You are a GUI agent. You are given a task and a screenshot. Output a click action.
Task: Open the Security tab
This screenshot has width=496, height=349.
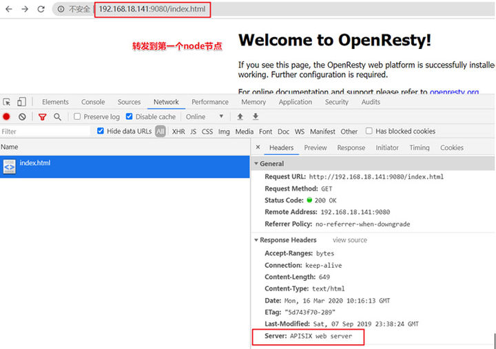[337, 102]
